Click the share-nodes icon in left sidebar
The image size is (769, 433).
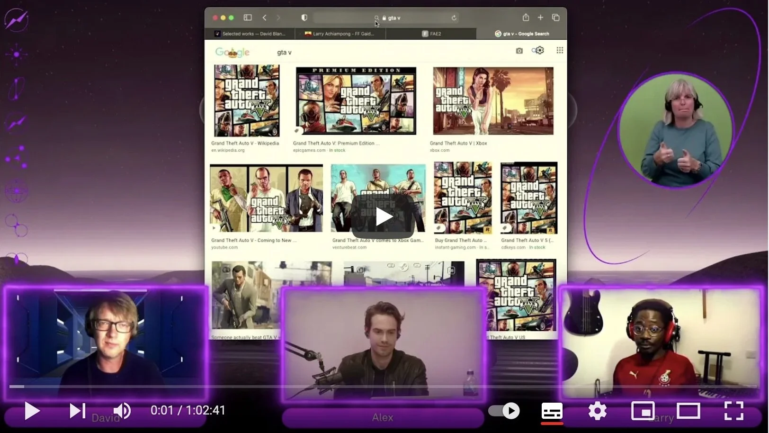point(17,157)
